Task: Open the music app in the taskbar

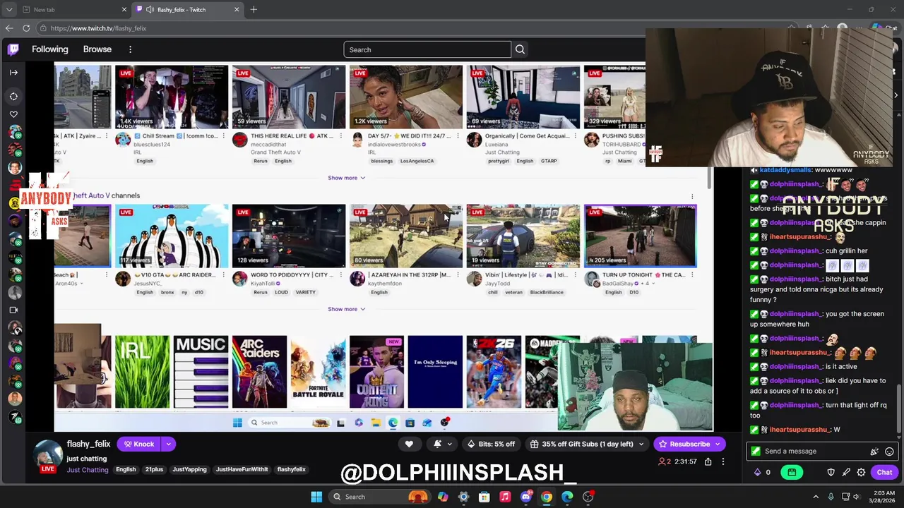Action: 505,497
